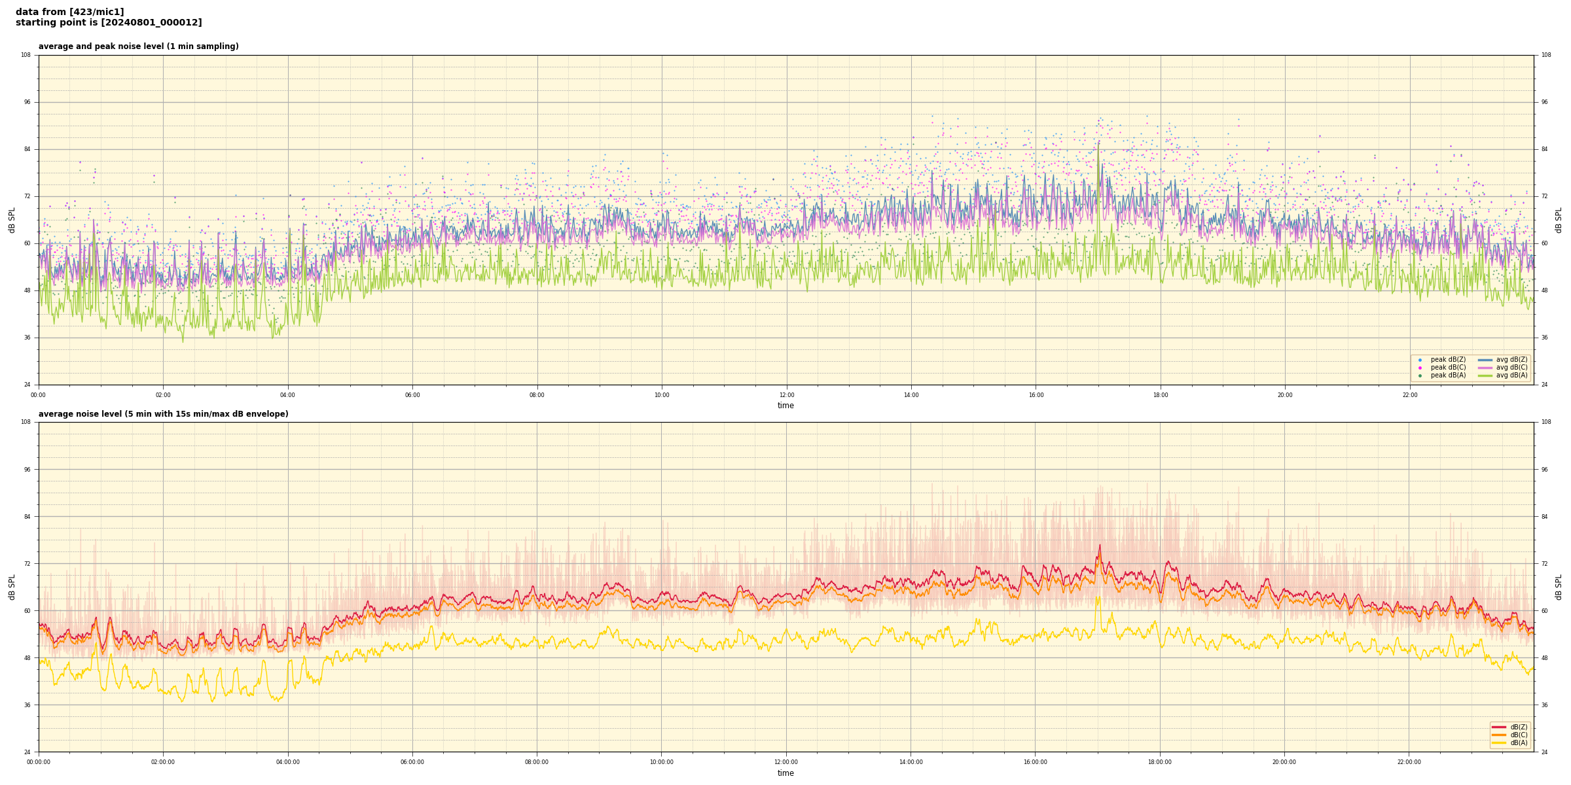Screen dimensions: 1571x785
Task: Click the 04:00:00 tick label under the bottom chart
Action: tap(288, 762)
